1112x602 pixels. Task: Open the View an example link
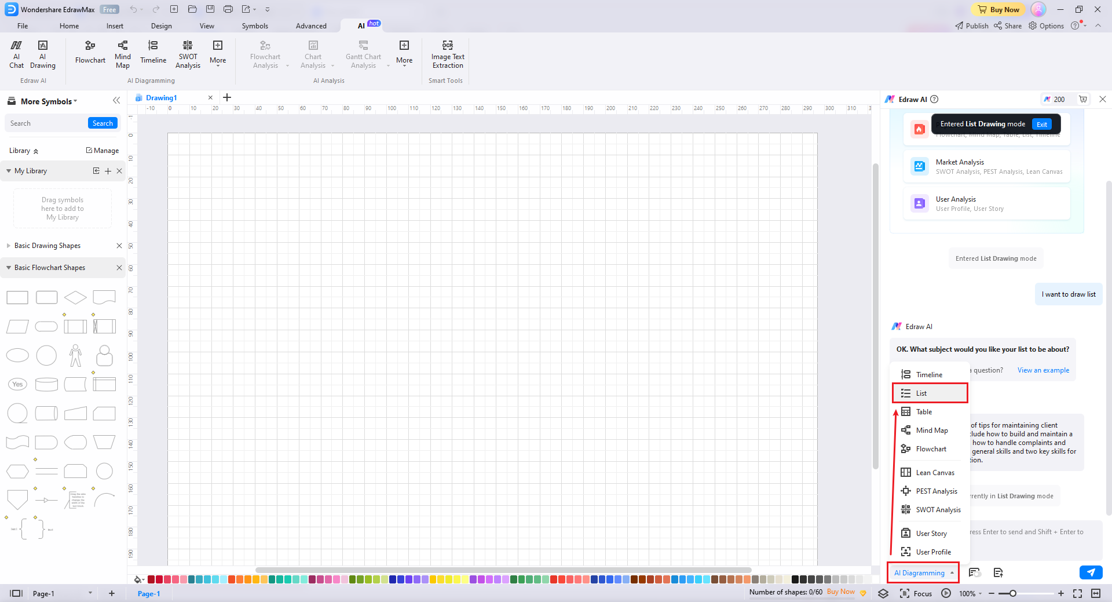(x=1043, y=370)
